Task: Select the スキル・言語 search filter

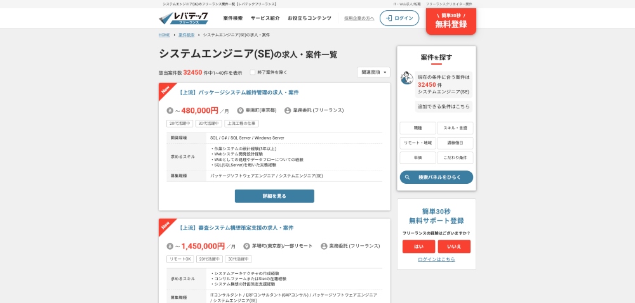Action: (x=455, y=128)
